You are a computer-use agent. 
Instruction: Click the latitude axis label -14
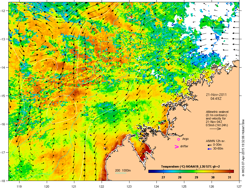(x=3, y=67)
